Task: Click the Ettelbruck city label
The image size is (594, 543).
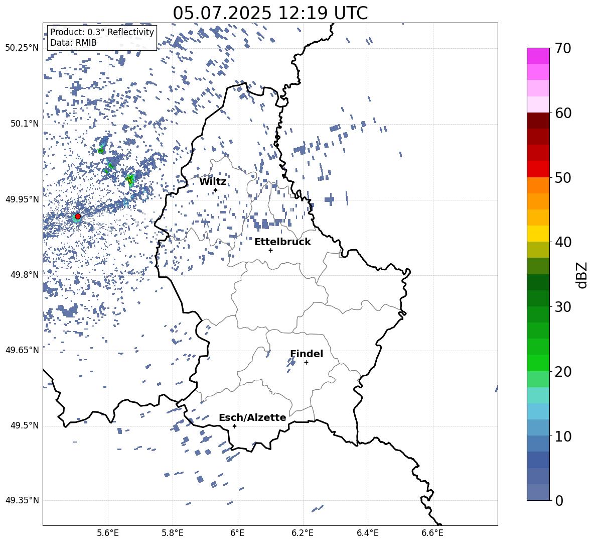Action: (x=282, y=242)
